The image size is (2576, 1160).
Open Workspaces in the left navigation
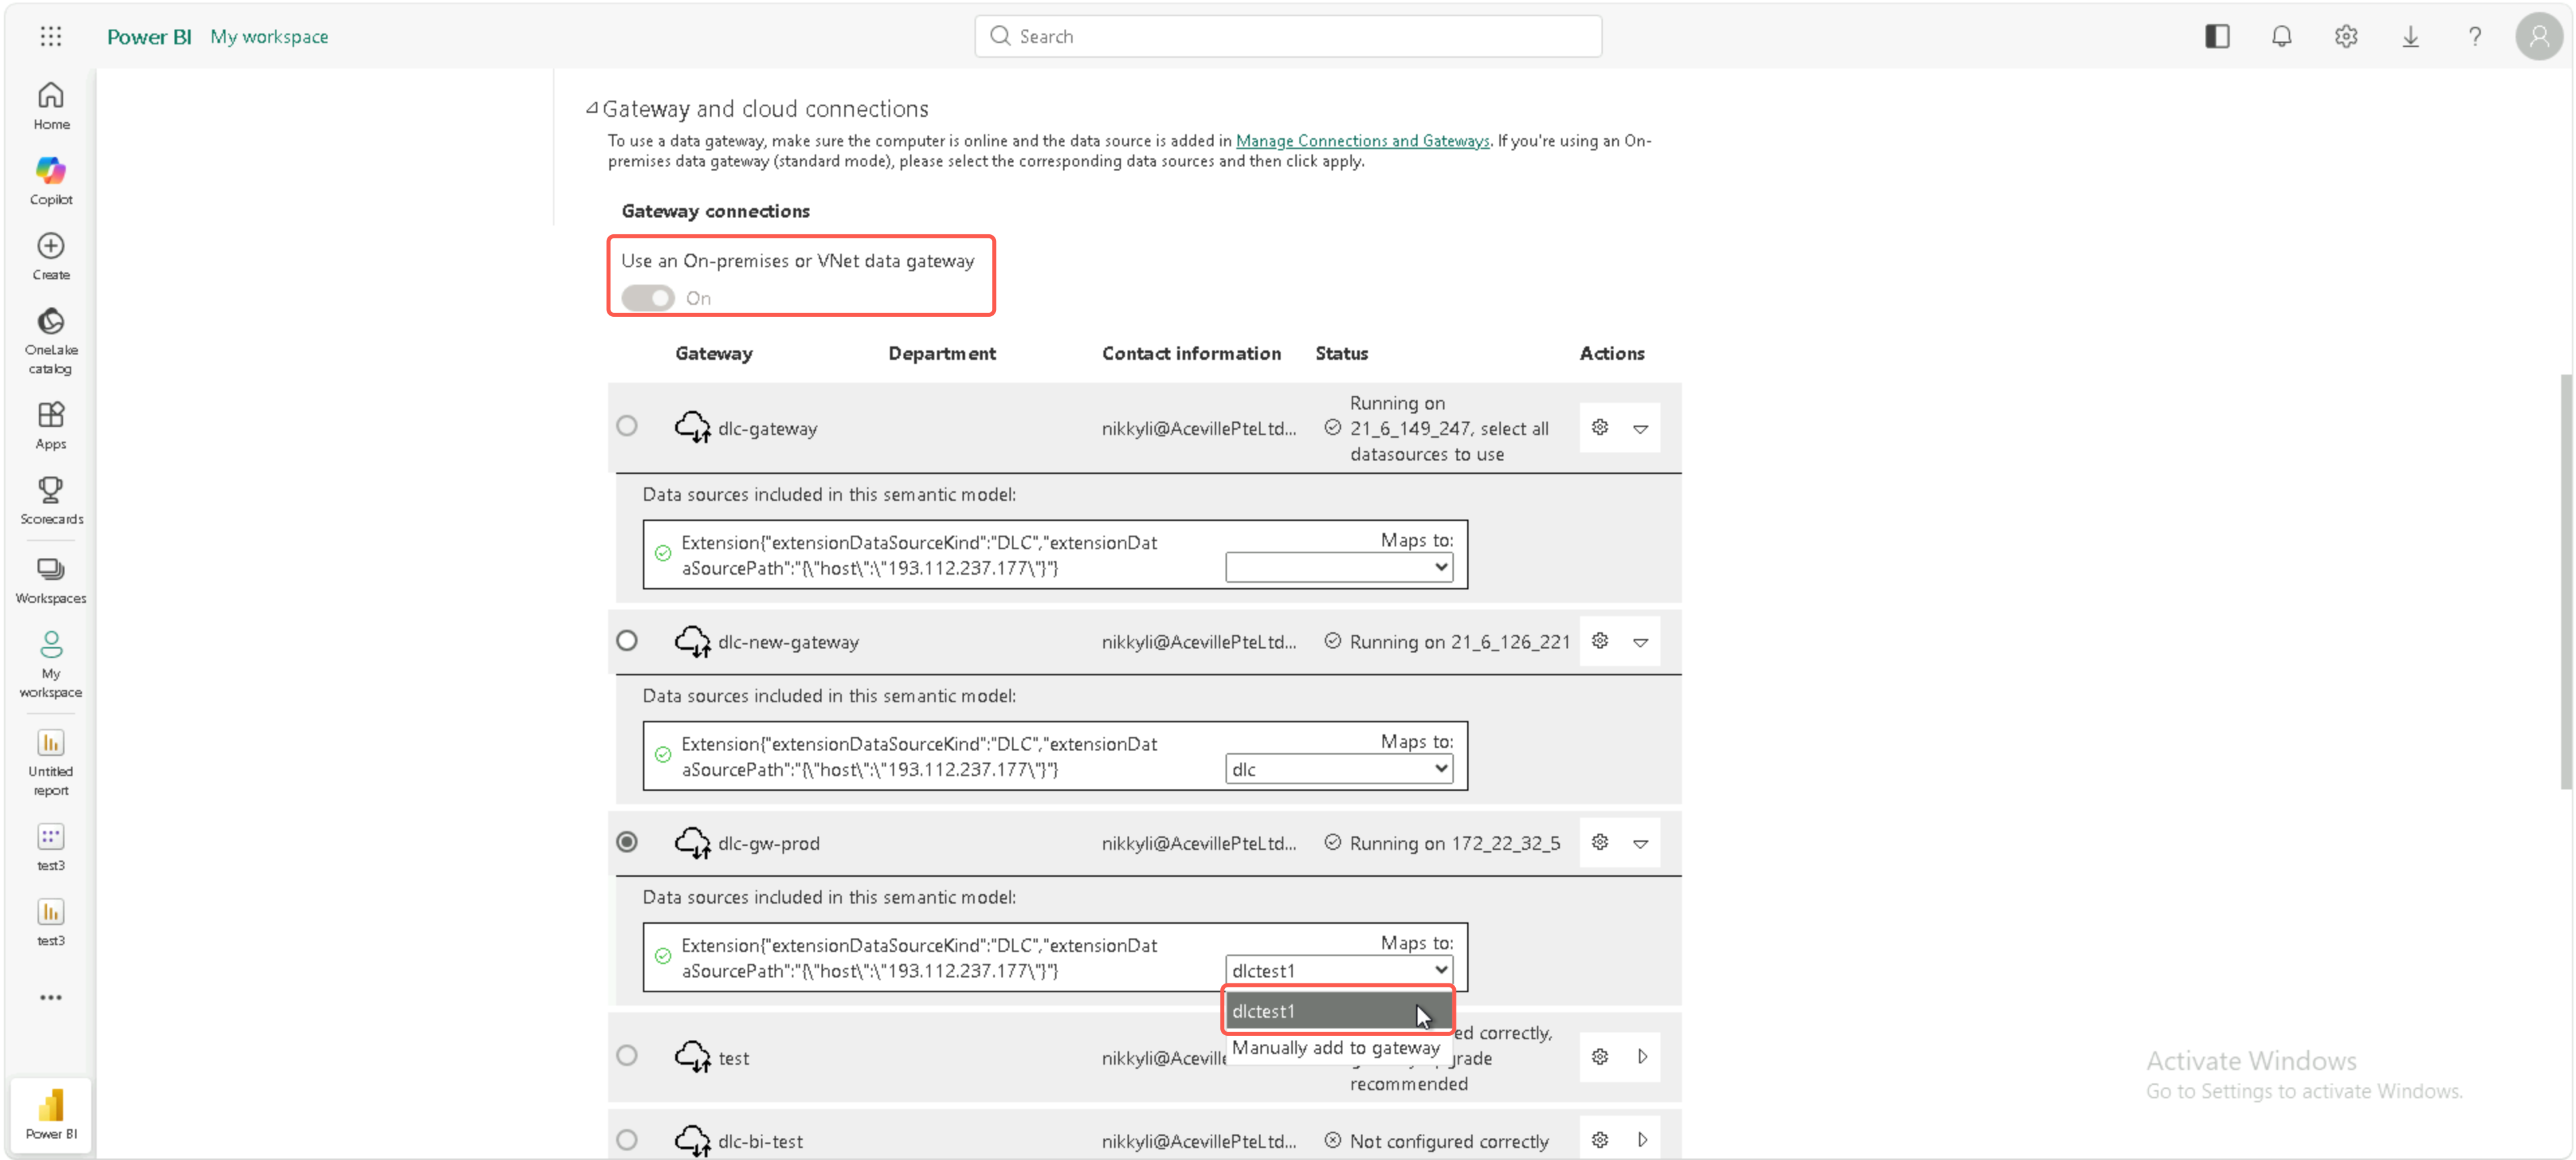pos(51,580)
